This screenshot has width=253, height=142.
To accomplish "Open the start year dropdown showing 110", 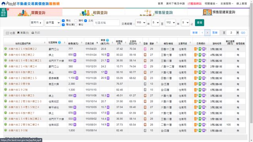I will [x=141, y=22].
